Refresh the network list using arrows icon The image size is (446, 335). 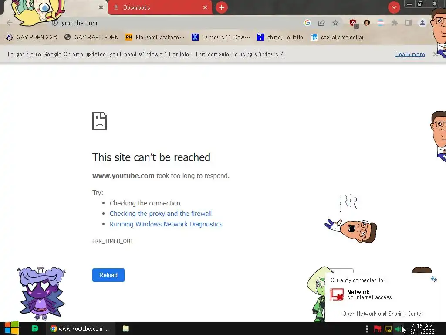point(433,279)
